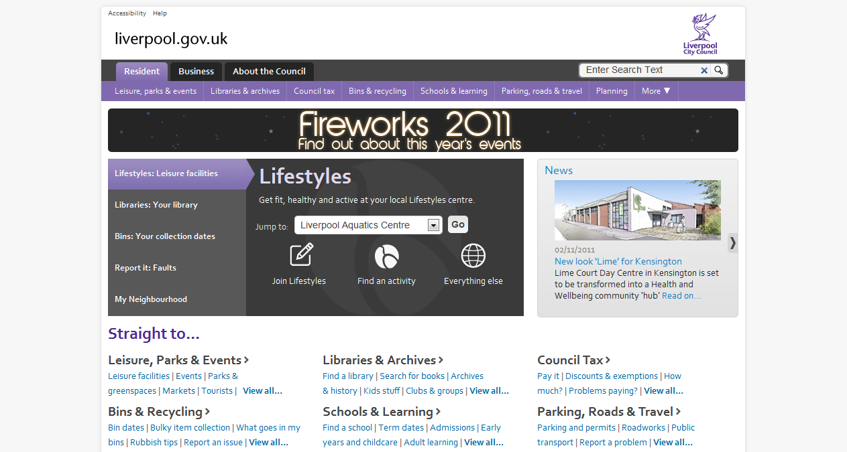Click the Fireworks 2011 banner
The width and height of the screenshot is (847, 452).
pyautogui.click(x=422, y=131)
